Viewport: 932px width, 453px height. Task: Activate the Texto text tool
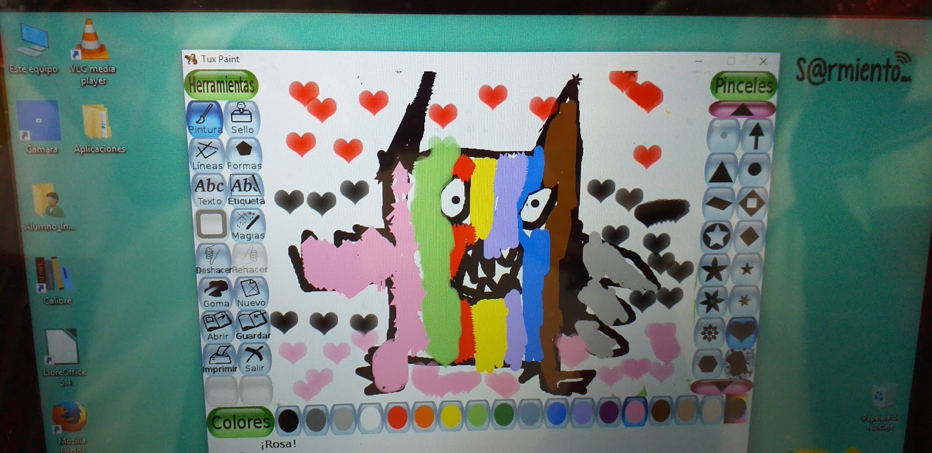point(209,190)
